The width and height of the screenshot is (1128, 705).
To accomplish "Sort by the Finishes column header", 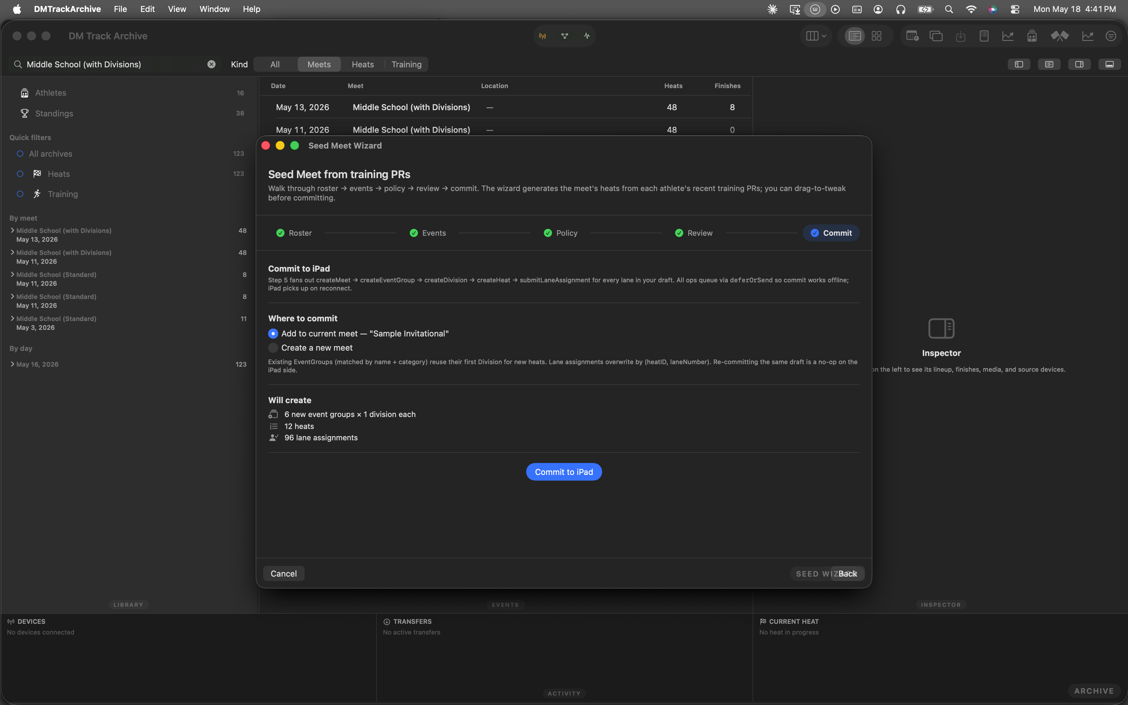I will pos(727,86).
